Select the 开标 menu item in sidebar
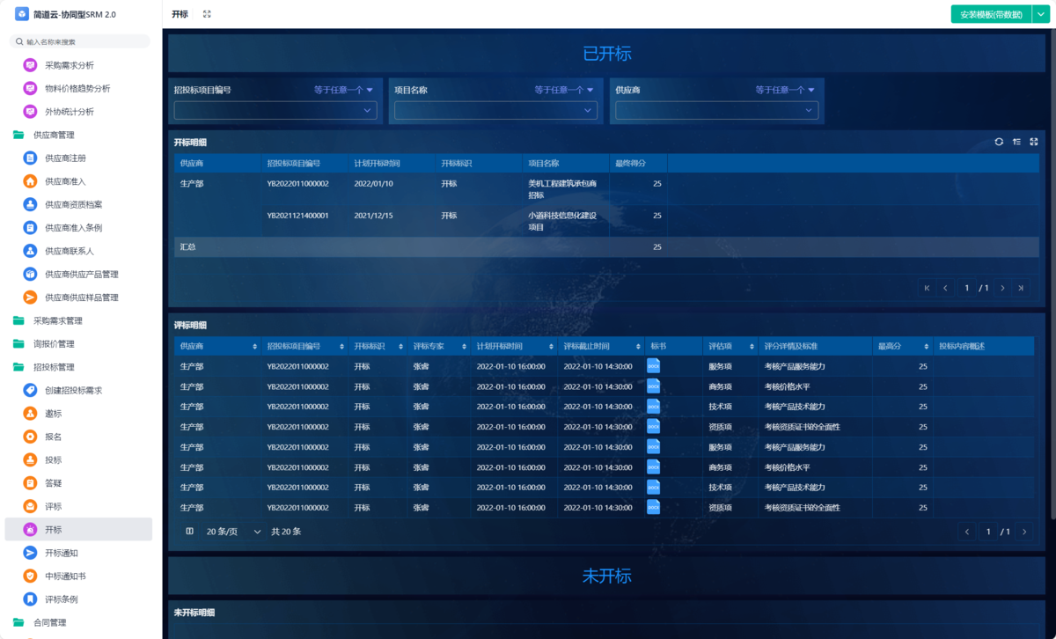Screen dimensions: 1056x639 point(78,529)
